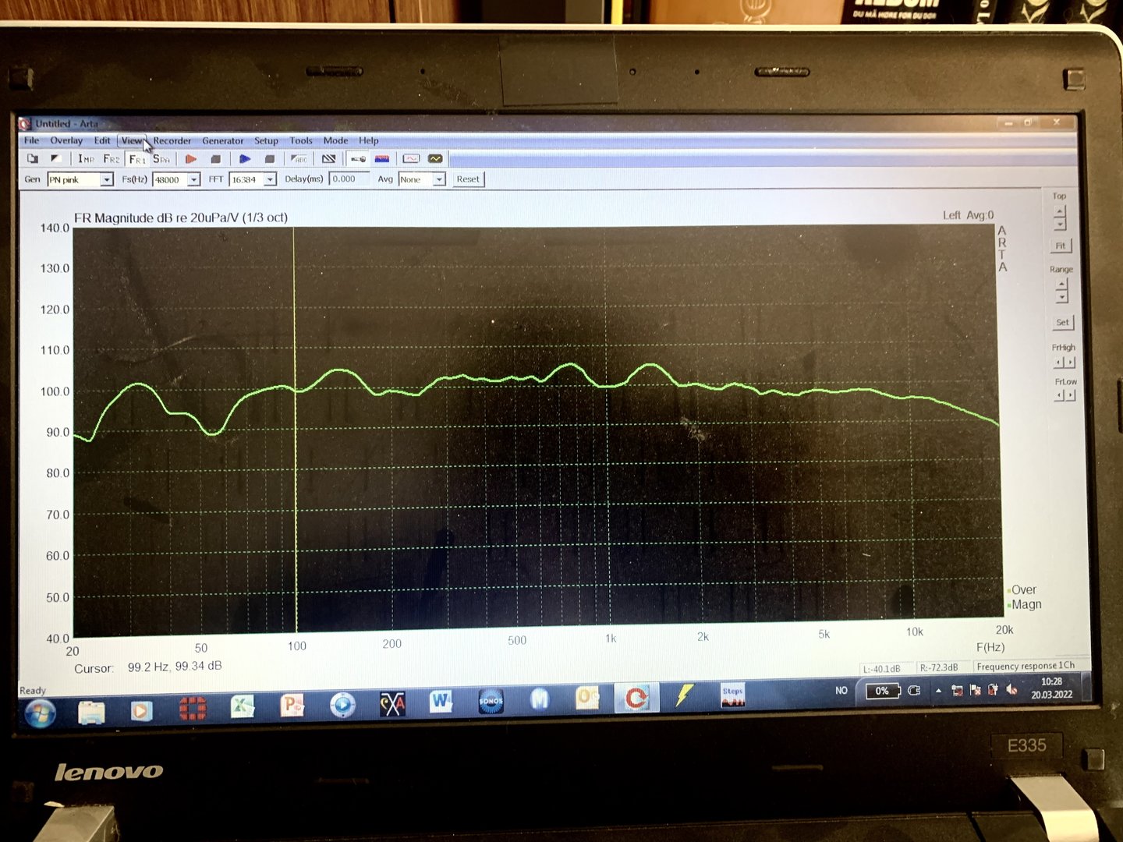The width and height of the screenshot is (1123, 842).
Task: Open PowerPoint from the taskbar
Action: pos(292,705)
